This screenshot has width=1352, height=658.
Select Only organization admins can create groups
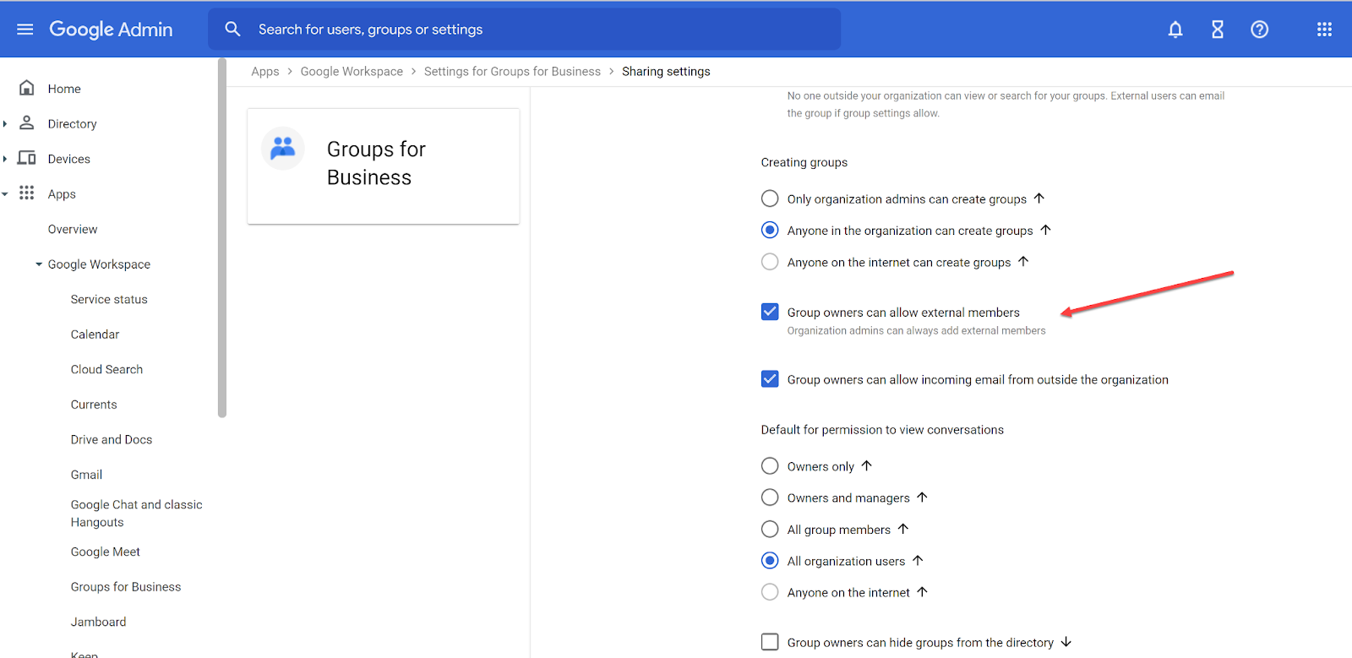(x=770, y=198)
